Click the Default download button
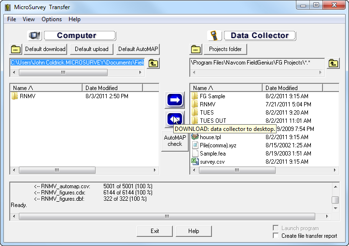 45,49
